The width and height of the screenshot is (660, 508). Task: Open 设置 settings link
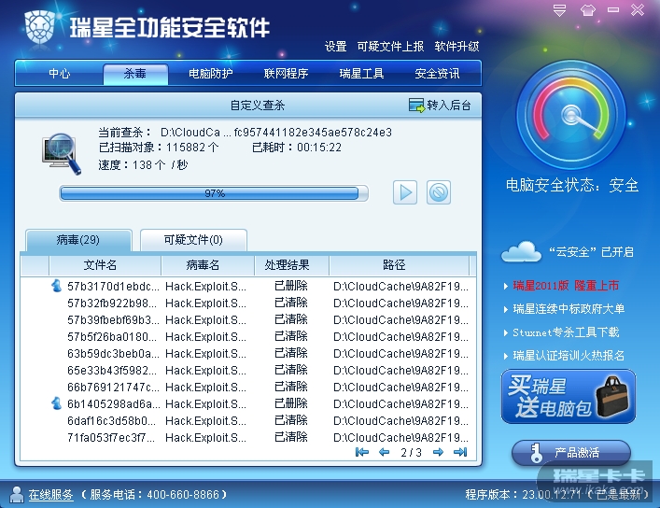pyautogui.click(x=335, y=47)
